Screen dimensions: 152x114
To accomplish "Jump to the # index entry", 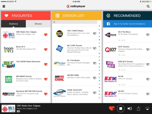I will coord(99,26).
